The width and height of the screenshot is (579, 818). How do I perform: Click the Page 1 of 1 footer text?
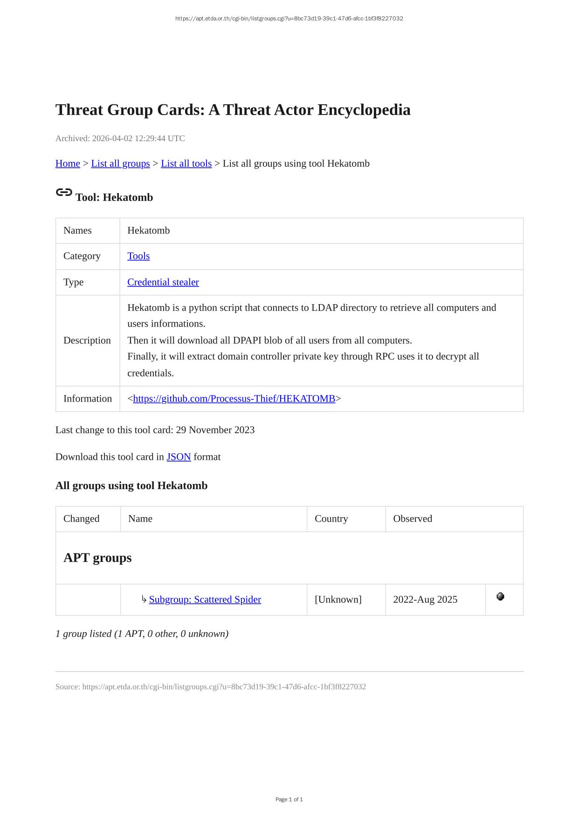tap(289, 800)
